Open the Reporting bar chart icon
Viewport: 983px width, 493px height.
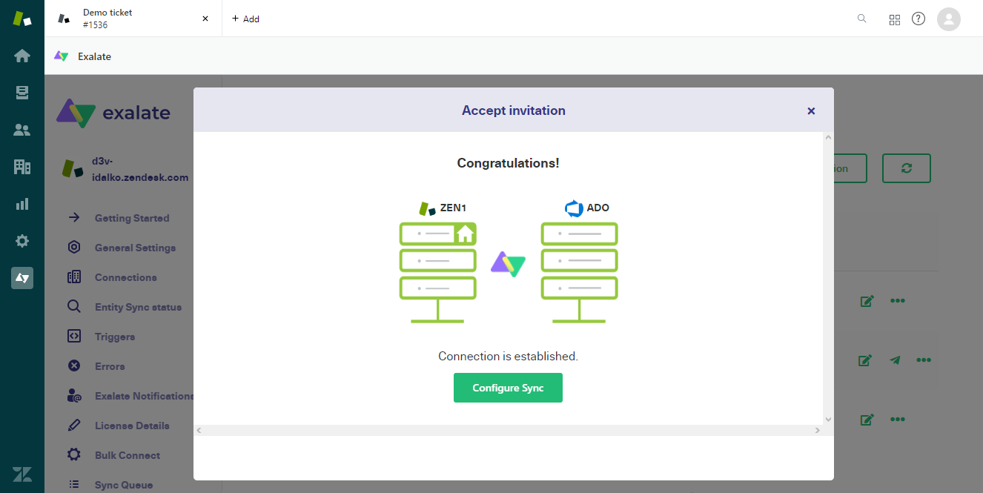coord(22,204)
